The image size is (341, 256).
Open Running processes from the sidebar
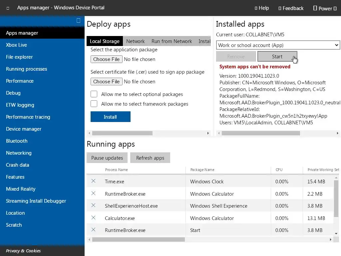(27, 69)
